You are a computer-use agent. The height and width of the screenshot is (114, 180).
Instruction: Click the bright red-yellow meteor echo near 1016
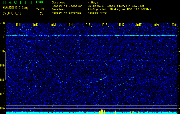pyautogui.click(x=102, y=79)
